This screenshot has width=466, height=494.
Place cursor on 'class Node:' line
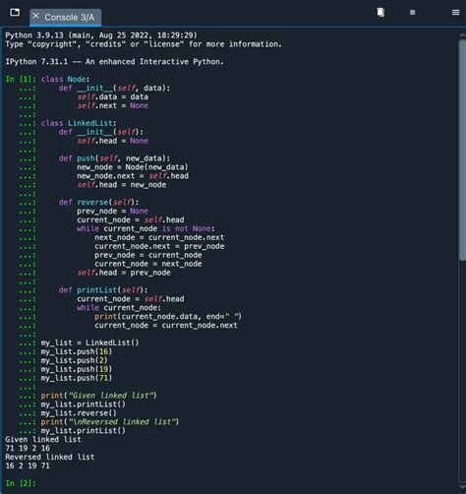click(65, 80)
